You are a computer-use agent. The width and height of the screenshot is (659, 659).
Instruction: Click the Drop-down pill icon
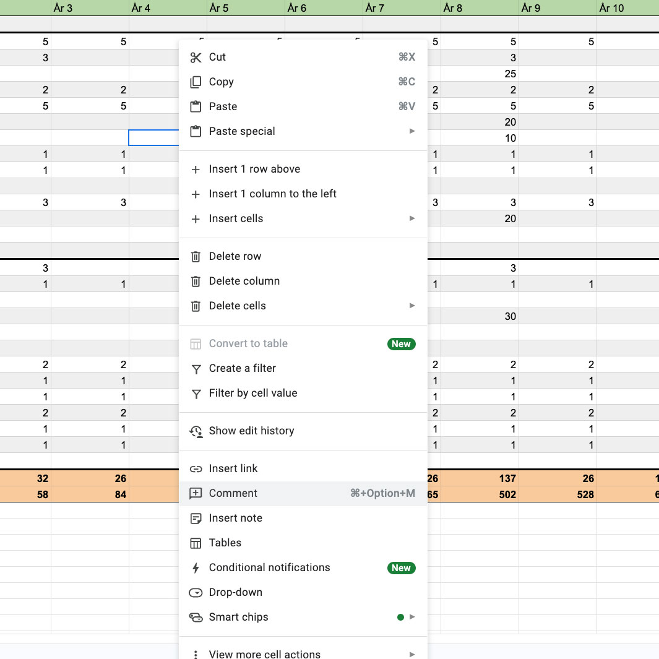tap(196, 593)
